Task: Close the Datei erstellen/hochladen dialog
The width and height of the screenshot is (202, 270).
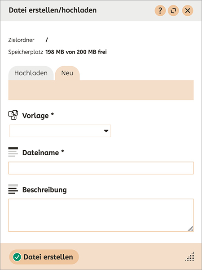Action: click(x=188, y=11)
